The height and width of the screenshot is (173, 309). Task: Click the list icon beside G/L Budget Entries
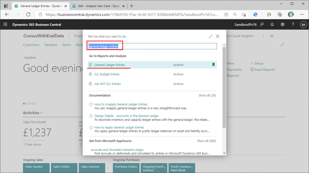click(91, 74)
